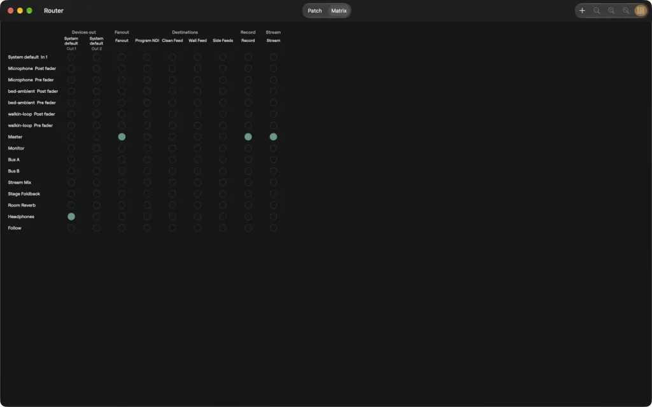Click the Headphones row label
The image size is (652, 407).
tap(21, 216)
